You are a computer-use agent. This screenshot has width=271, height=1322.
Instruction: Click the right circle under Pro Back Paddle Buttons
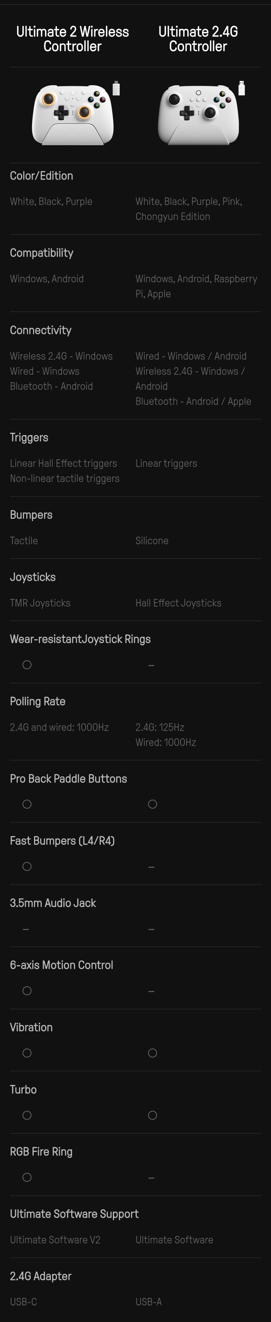(153, 804)
